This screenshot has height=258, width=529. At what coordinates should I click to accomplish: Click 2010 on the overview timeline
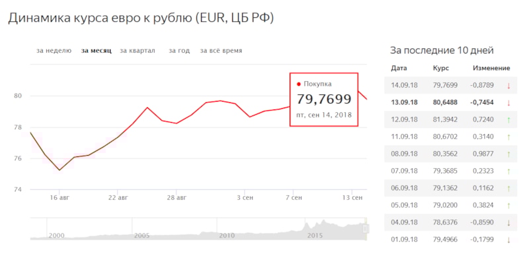(x=227, y=236)
